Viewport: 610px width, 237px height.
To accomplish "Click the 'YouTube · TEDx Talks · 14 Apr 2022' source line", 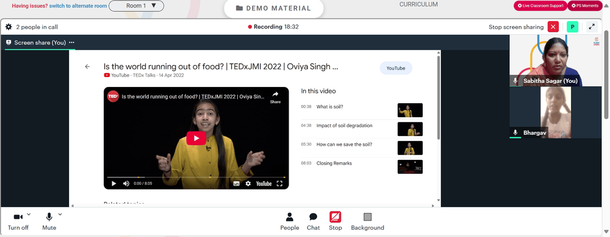I will (x=143, y=75).
